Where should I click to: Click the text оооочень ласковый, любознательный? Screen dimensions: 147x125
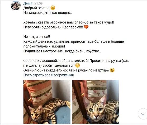pos(56,61)
